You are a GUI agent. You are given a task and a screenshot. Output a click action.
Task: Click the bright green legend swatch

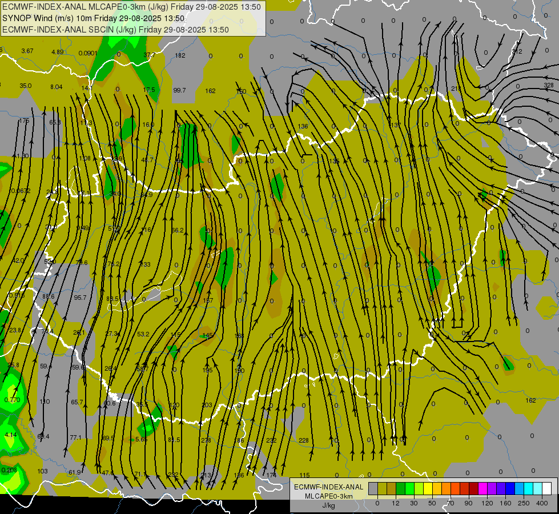pos(409,488)
